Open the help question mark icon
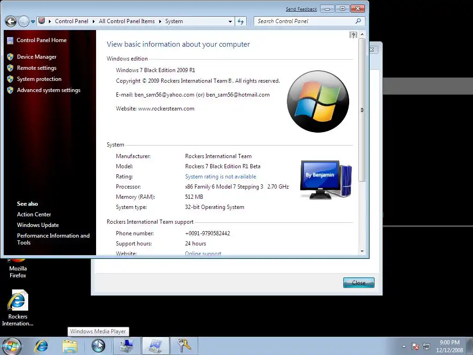 (353, 35)
